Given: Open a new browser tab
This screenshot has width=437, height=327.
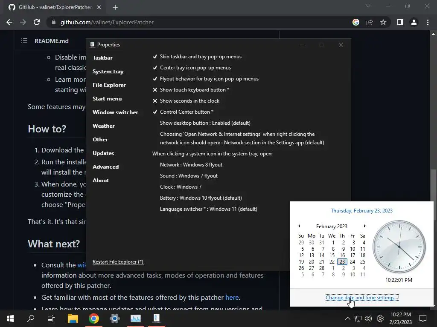Looking at the screenshot, I should 115,7.
